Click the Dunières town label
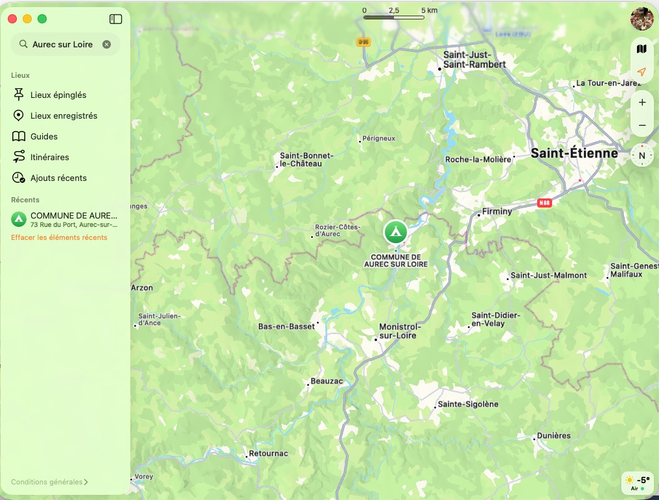This screenshot has width=659, height=500. pyautogui.click(x=554, y=436)
